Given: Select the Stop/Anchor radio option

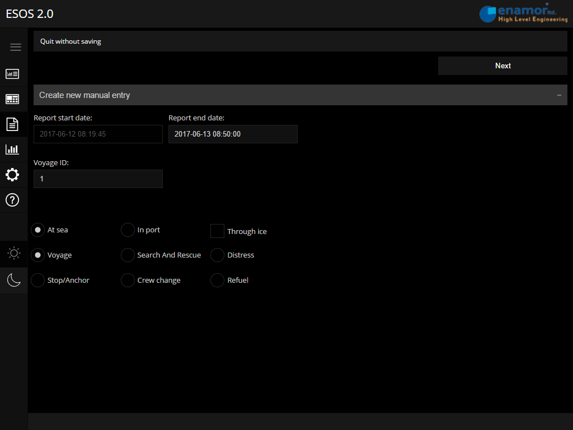Looking at the screenshot, I should 37,281.
